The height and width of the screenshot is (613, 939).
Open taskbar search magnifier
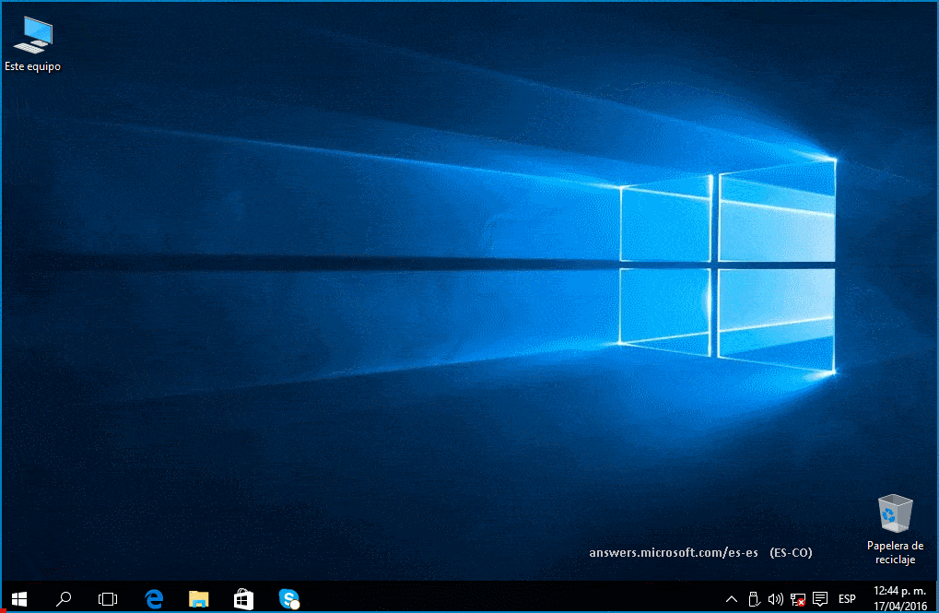pos(64,598)
